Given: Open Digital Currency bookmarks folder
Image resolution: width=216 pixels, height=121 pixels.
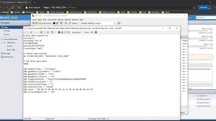Looking at the screenshot, I should pos(107,12).
